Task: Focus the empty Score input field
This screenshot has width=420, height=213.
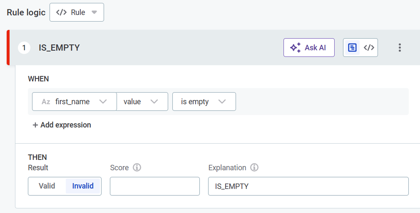Action: point(154,186)
